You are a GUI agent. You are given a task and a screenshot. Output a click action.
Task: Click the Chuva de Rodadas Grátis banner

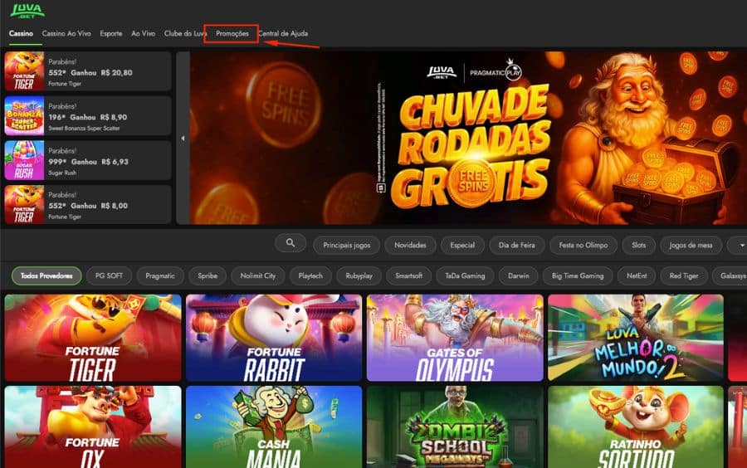[x=468, y=138]
